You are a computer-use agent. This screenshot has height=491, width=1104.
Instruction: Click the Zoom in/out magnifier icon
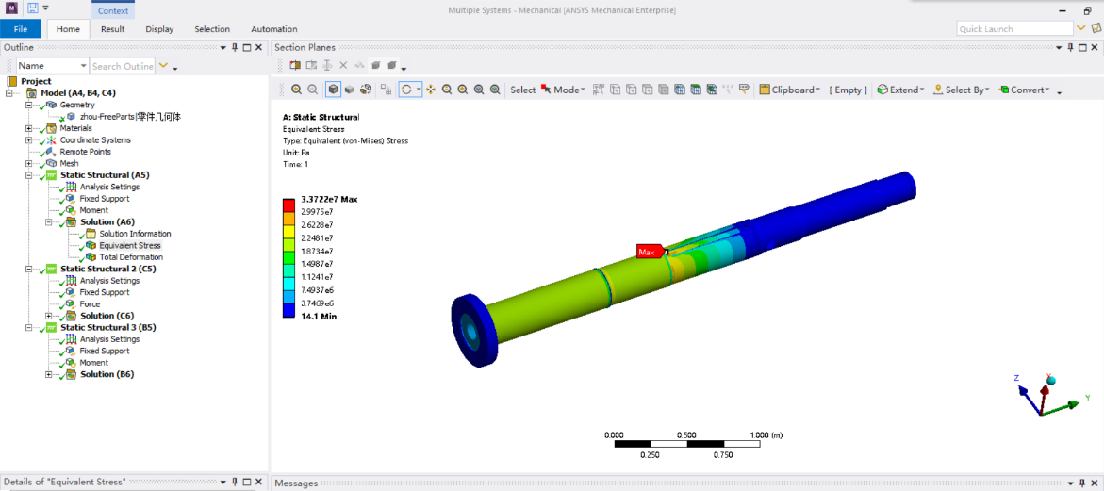click(446, 90)
